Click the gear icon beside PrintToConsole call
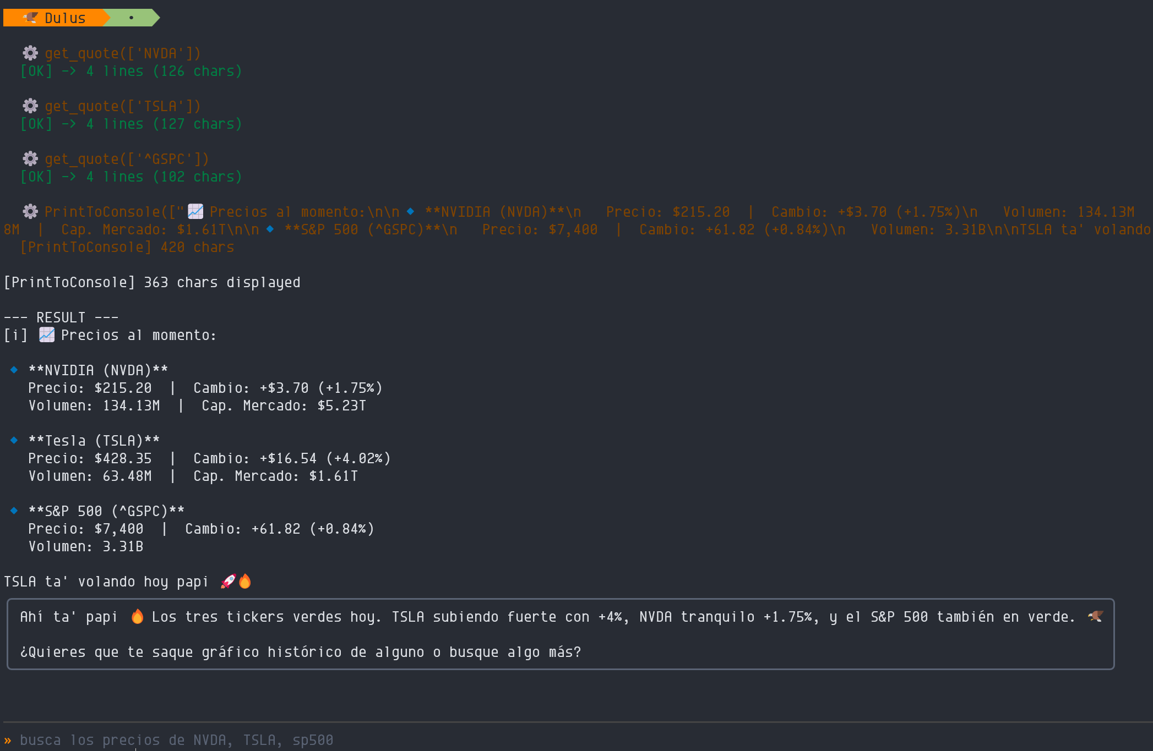This screenshot has height=751, width=1153. click(x=30, y=211)
